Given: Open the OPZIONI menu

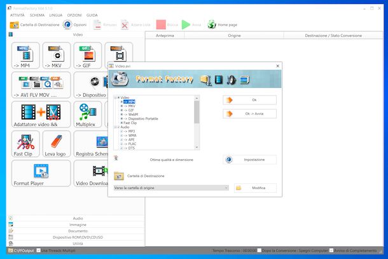Looking at the screenshot, I should point(74,15).
